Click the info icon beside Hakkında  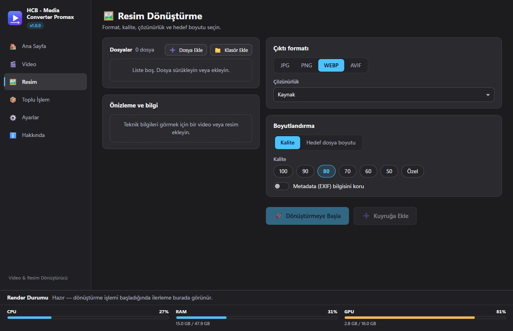pos(13,135)
